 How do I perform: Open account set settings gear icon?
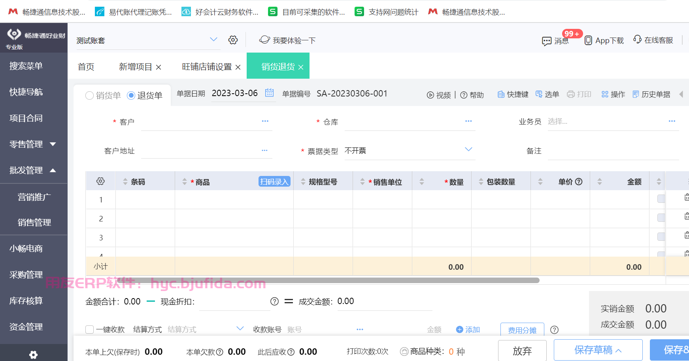[x=233, y=40]
